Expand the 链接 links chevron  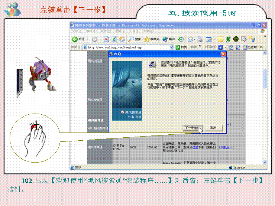point(200,46)
